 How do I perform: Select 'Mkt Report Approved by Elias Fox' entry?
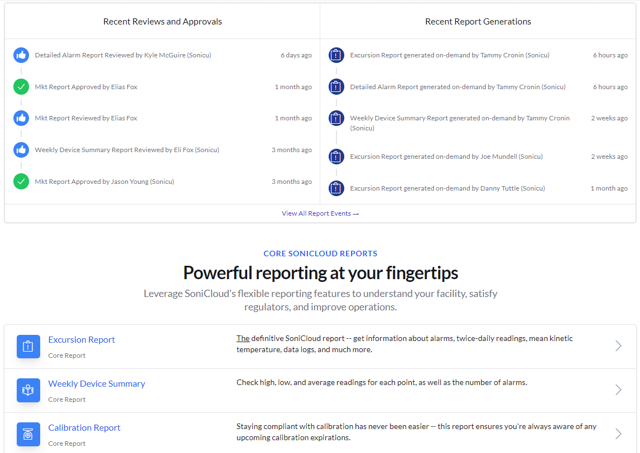tap(86, 87)
